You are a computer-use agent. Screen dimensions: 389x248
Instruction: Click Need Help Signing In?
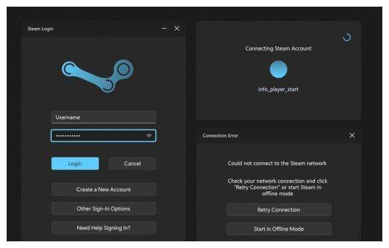[x=103, y=227]
